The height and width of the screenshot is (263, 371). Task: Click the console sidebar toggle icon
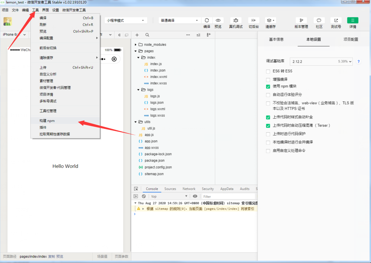click(x=135, y=196)
